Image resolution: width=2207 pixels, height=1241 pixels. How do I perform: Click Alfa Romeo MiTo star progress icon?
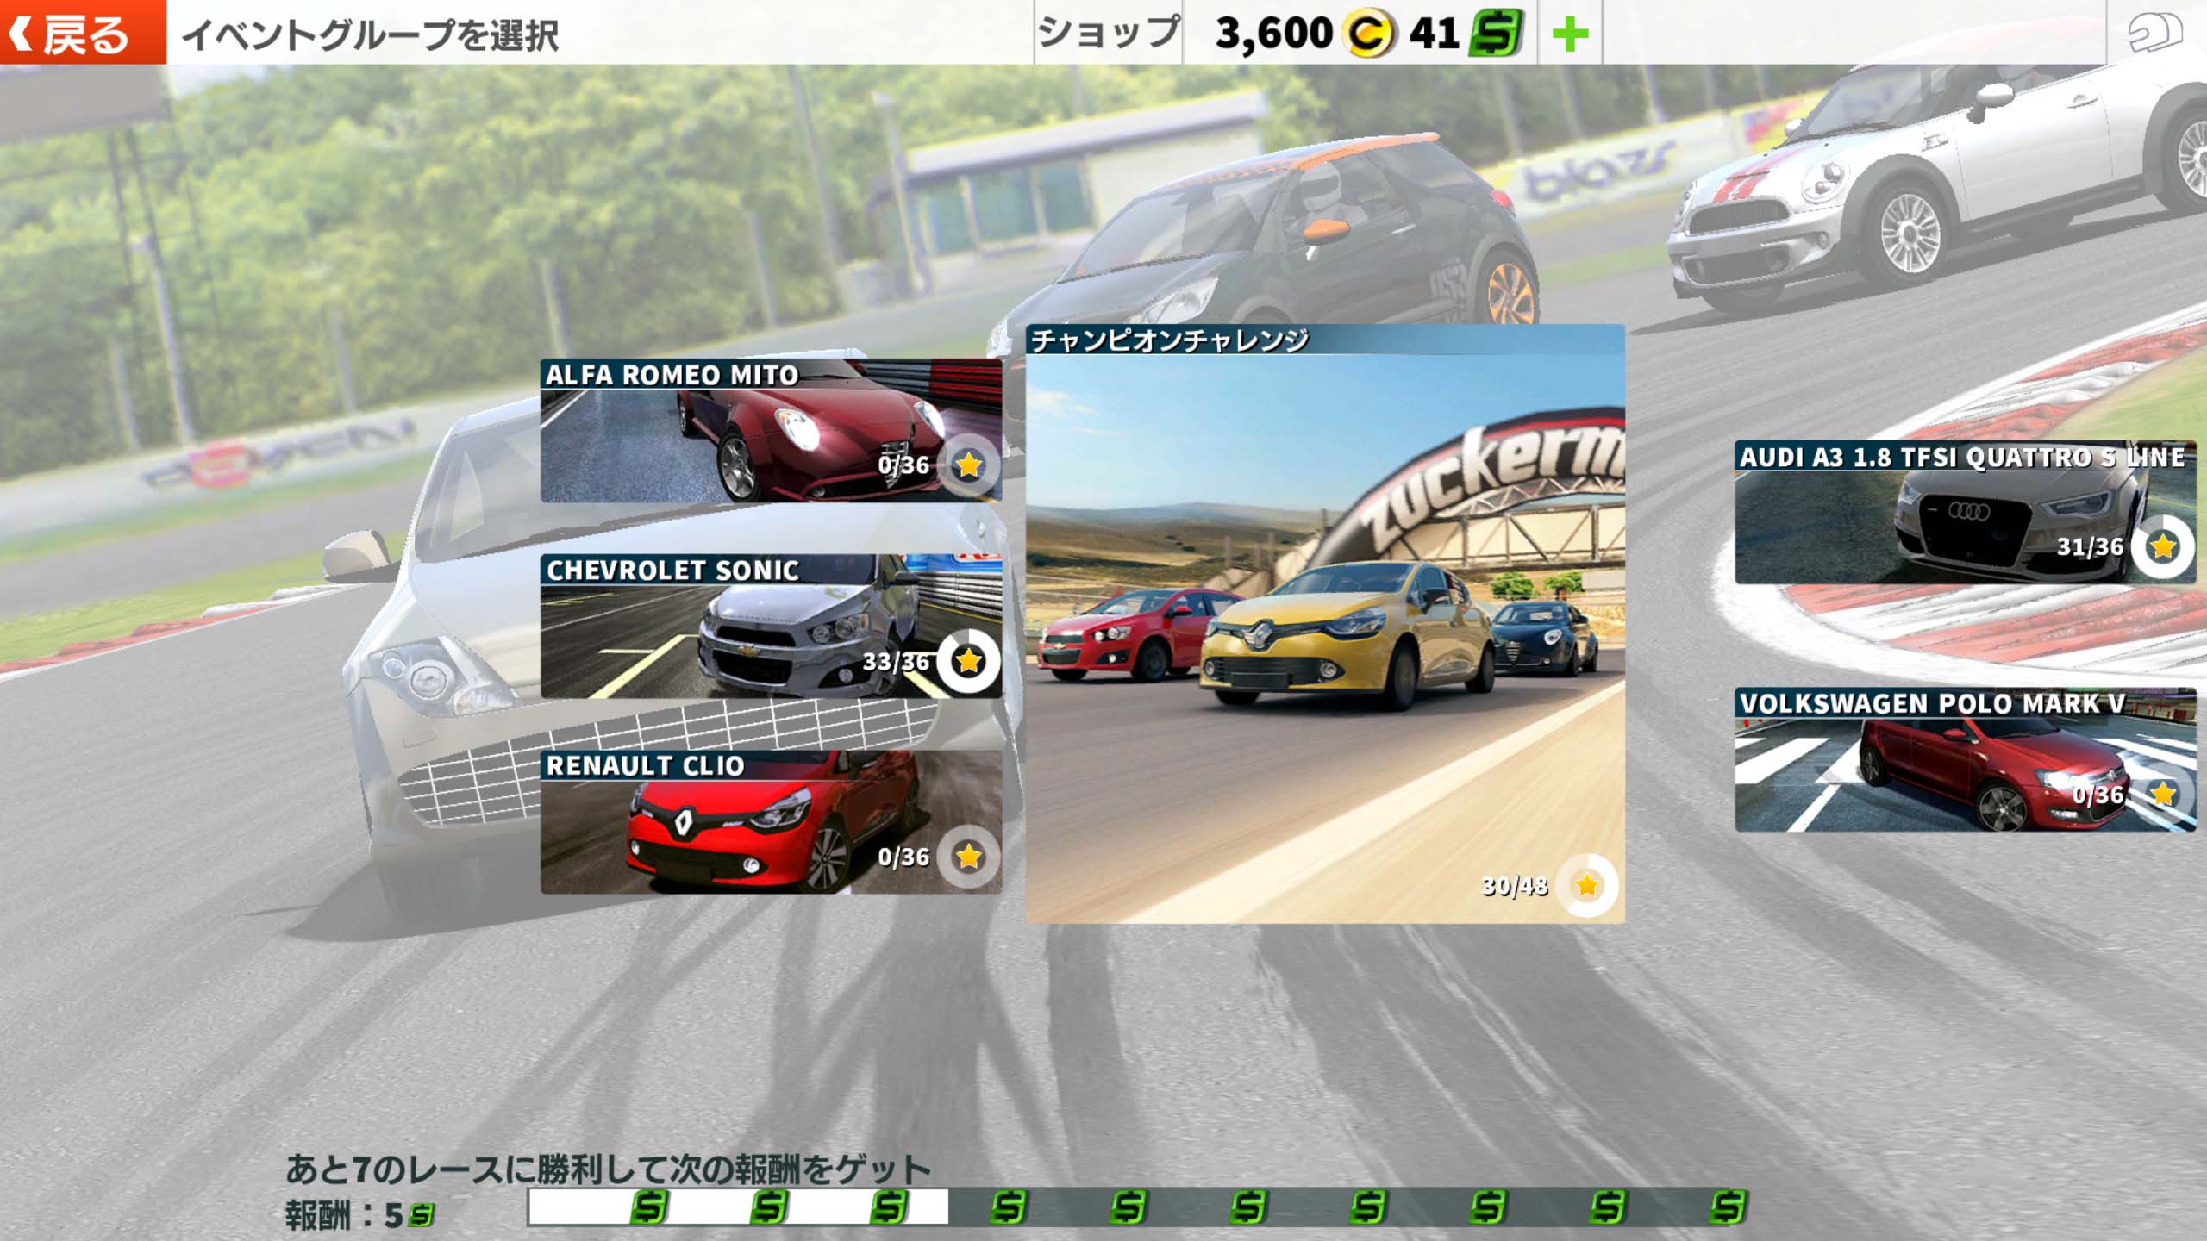pyautogui.click(x=969, y=465)
